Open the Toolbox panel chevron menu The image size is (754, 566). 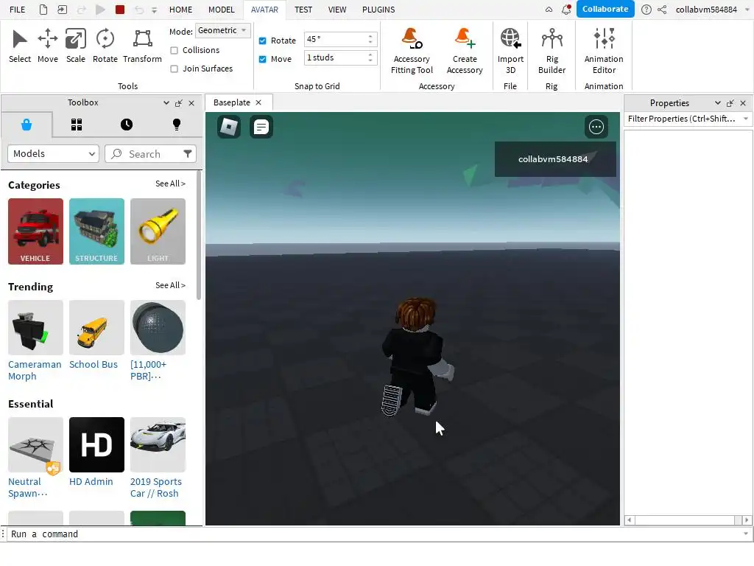click(166, 103)
